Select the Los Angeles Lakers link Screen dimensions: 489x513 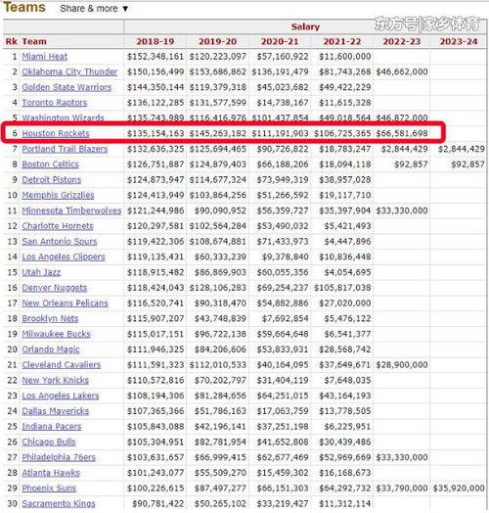[60, 396]
